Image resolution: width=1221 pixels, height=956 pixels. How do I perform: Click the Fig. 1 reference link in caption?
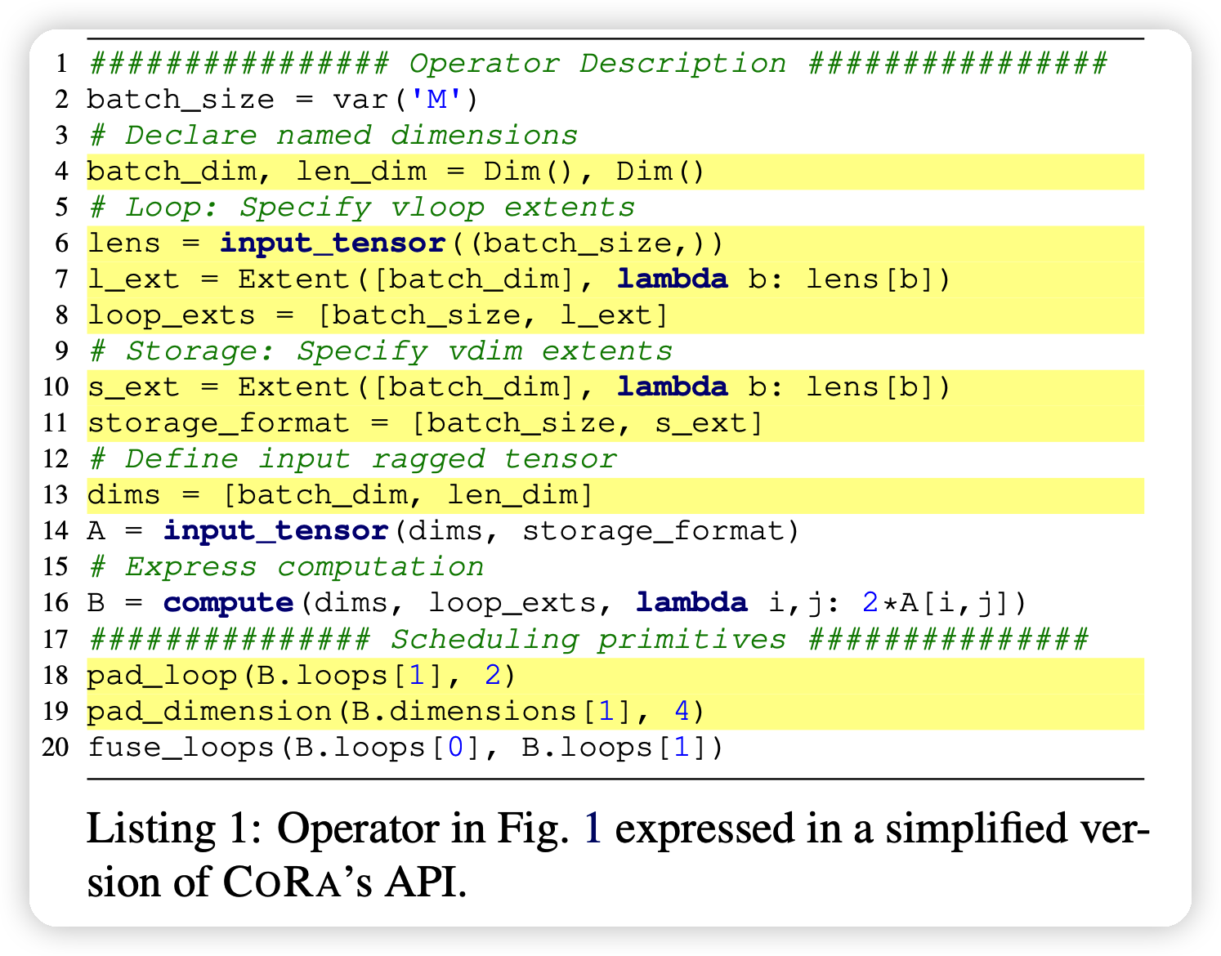pyautogui.click(x=593, y=829)
